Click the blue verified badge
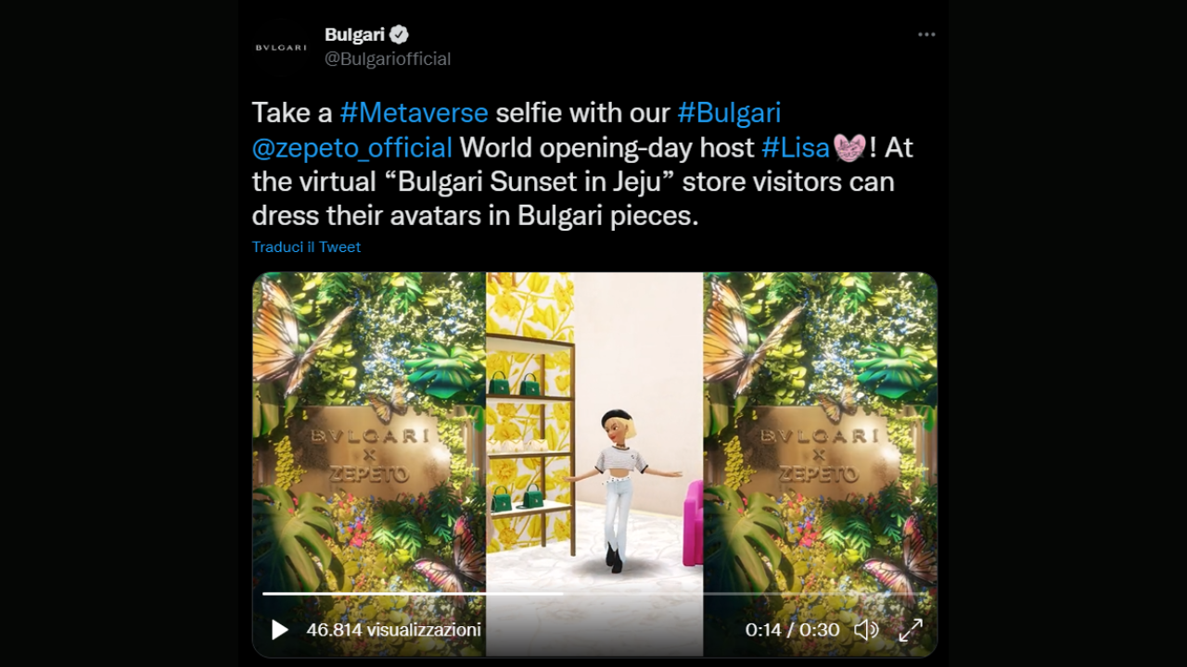Image resolution: width=1187 pixels, height=667 pixels. pos(399,35)
